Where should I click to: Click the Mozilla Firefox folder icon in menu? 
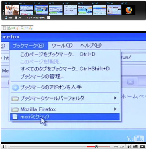(x=15, y=109)
